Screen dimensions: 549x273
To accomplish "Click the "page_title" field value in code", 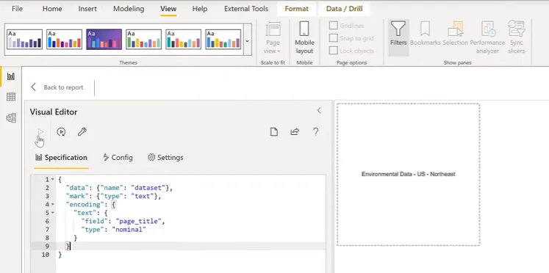I will [x=140, y=222].
